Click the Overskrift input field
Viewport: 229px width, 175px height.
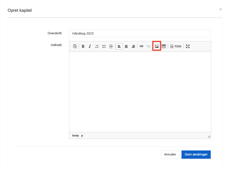tap(140, 33)
